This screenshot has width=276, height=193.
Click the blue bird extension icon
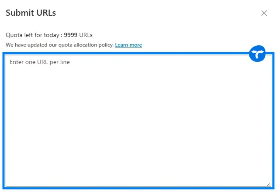pos(257,54)
